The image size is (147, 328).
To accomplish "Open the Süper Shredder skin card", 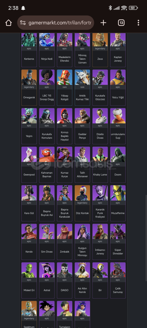I will pos(118,242).
